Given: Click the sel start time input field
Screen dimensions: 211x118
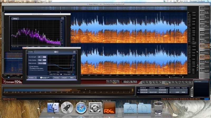Looking at the screenshot, I should [144, 90].
